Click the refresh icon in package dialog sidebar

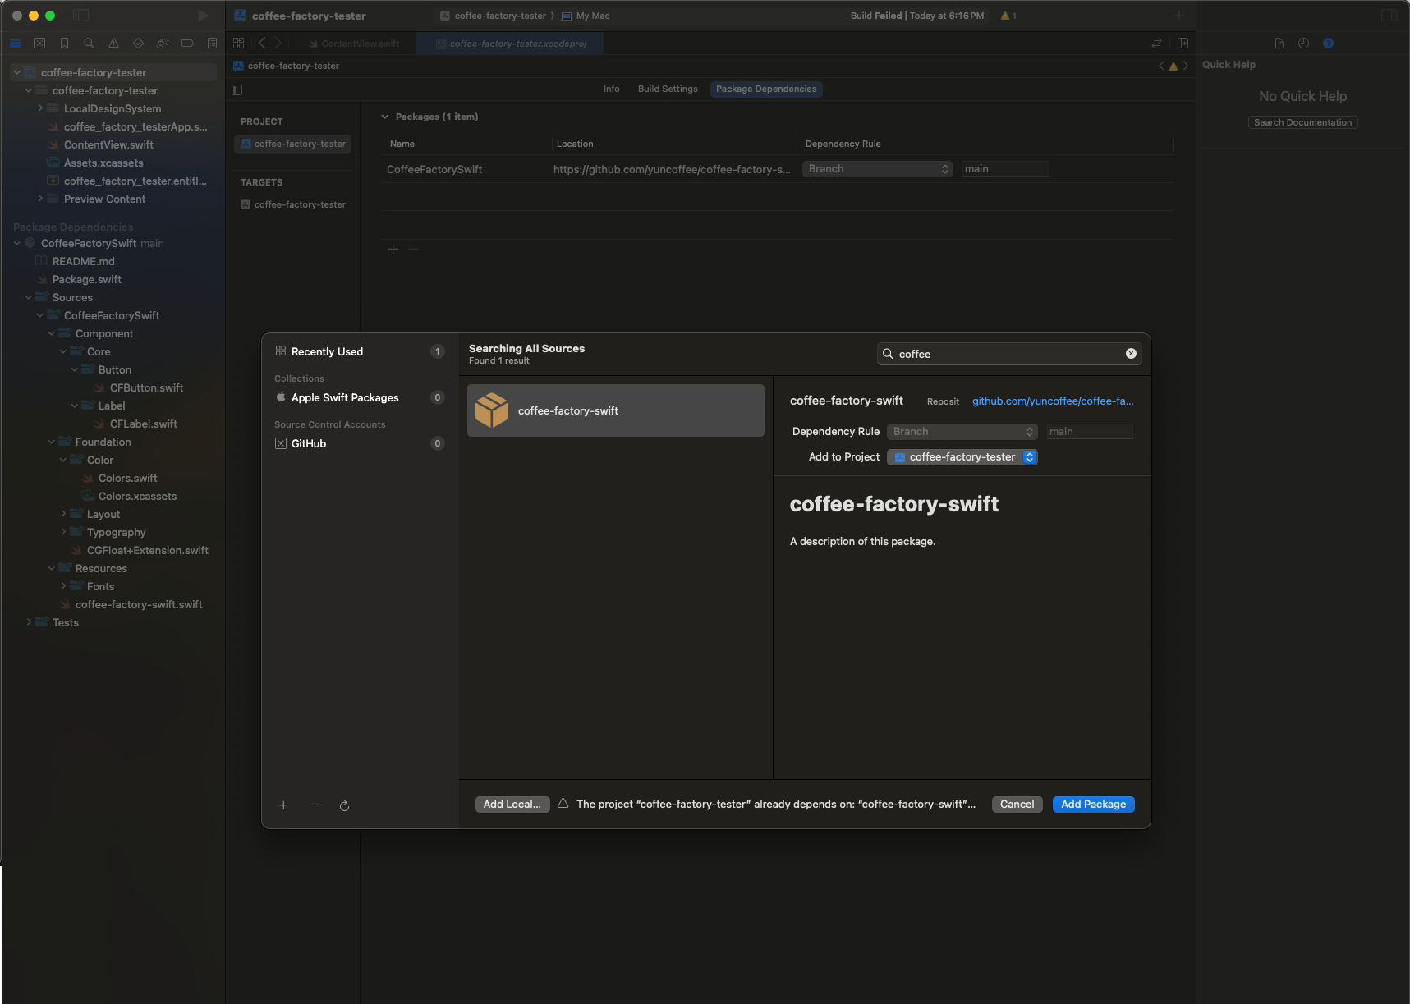pyautogui.click(x=344, y=805)
